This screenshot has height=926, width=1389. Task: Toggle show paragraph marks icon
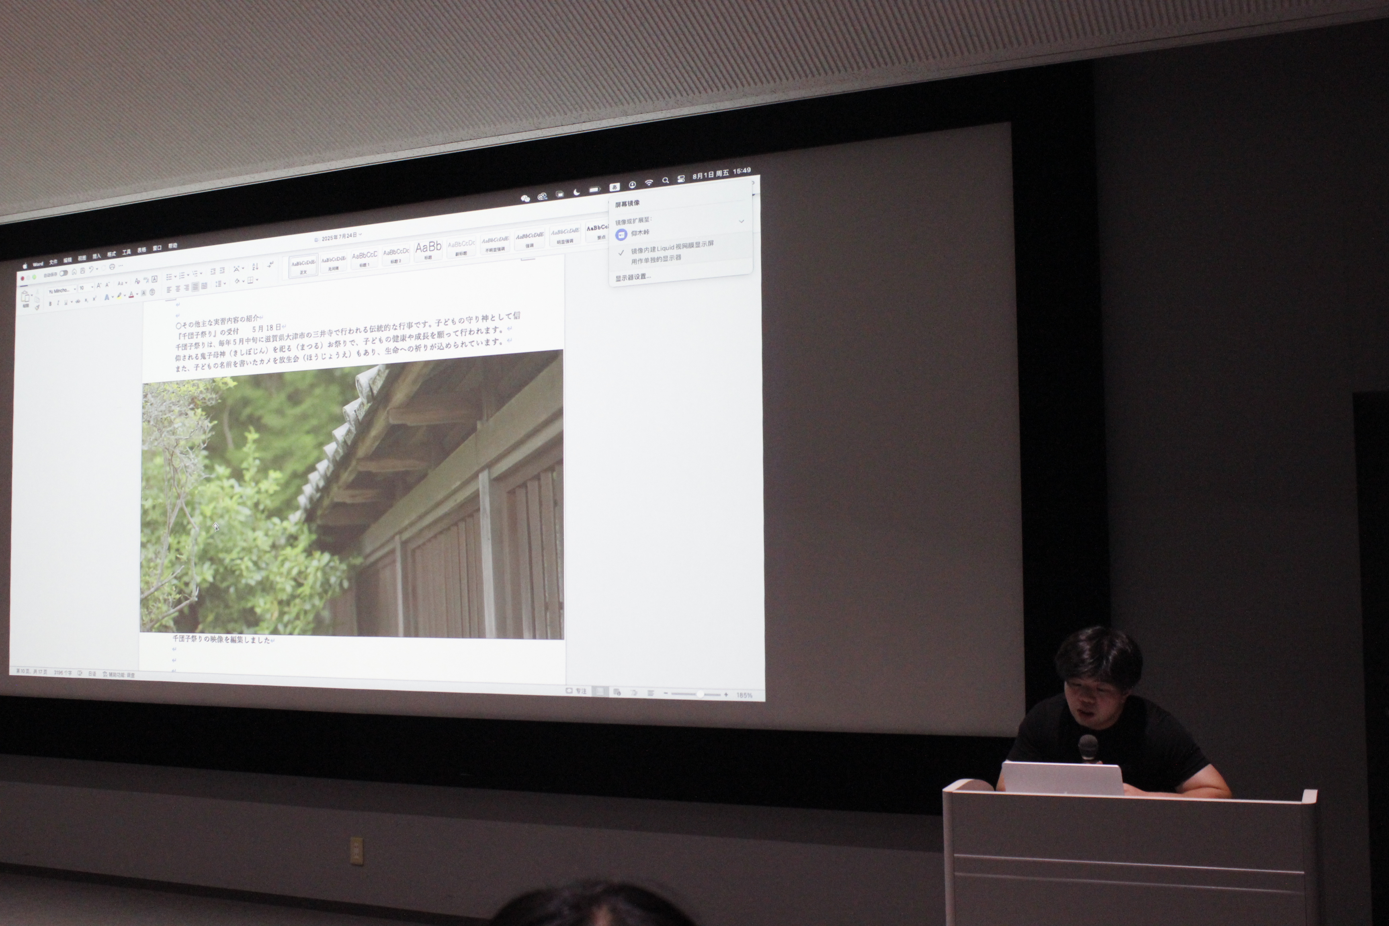pos(270,265)
